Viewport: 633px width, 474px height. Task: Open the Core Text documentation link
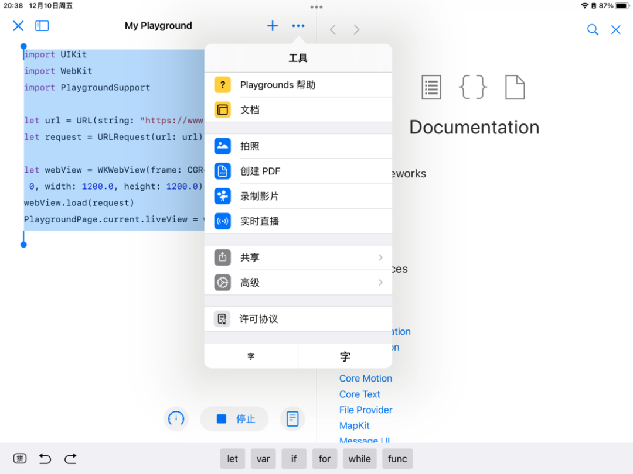click(360, 394)
